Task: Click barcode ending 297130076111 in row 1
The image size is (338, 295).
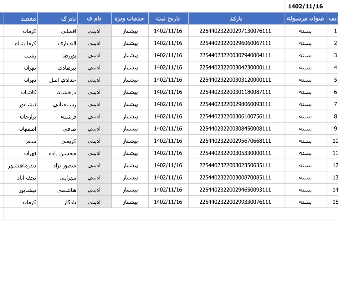Action: pos(235,31)
